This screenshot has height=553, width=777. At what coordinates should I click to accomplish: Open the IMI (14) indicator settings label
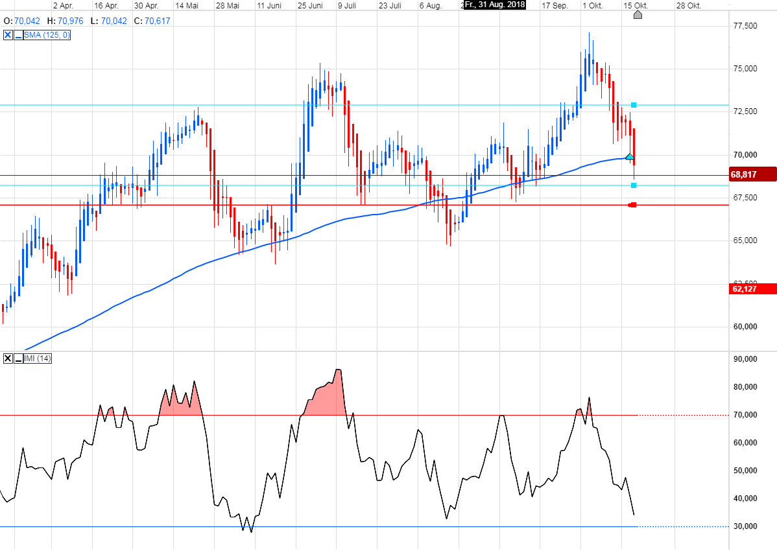point(38,359)
